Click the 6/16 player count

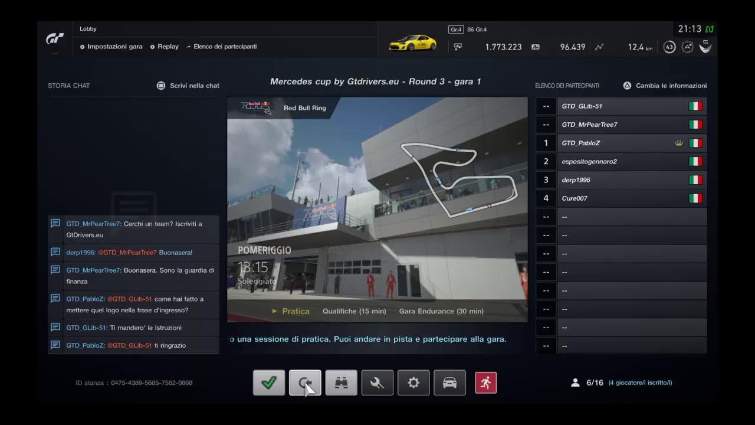tap(595, 382)
